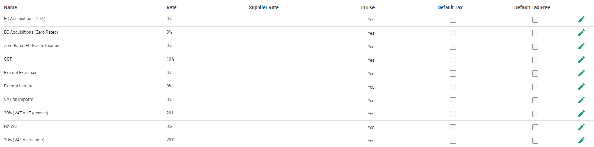Viewport: 594px width, 147px height.
Task: Edit the 20% (VAT on Expenses) row
Action: point(581,114)
